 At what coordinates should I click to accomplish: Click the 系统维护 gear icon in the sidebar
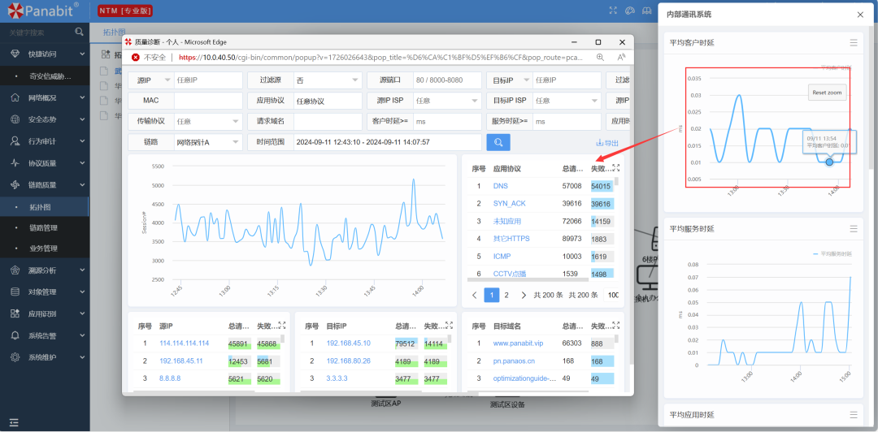[15, 357]
